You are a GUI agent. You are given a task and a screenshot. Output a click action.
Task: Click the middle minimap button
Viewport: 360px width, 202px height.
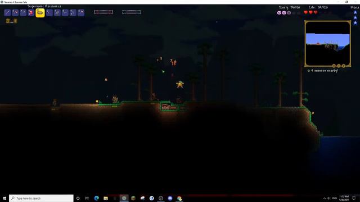[339, 66]
